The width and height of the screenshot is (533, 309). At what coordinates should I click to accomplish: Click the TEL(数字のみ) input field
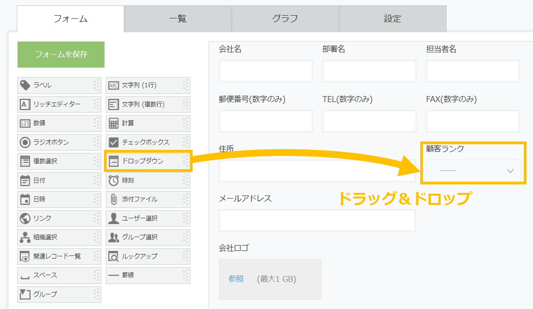point(369,121)
